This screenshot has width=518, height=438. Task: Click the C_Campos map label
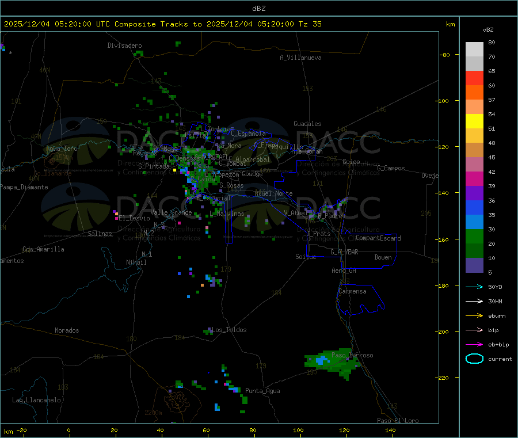tap(391, 168)
